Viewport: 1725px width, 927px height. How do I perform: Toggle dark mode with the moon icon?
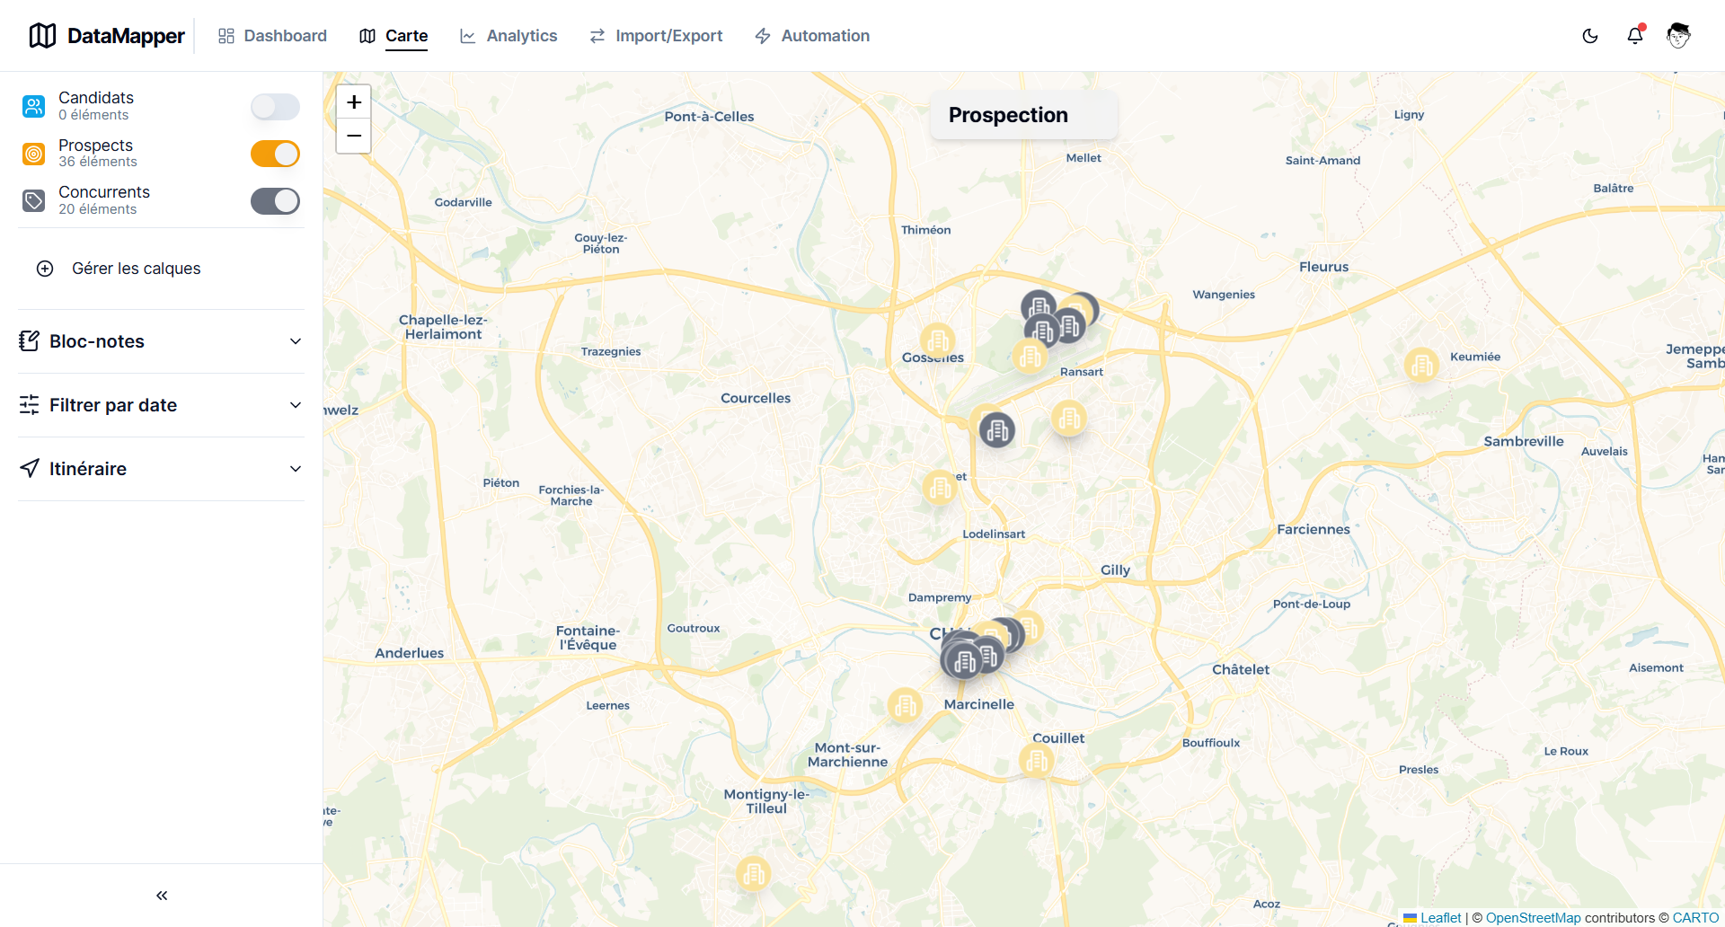point(1590,35)
